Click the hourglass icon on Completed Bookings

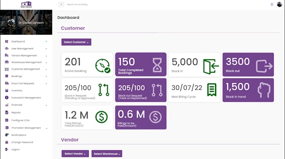[157, 65]
